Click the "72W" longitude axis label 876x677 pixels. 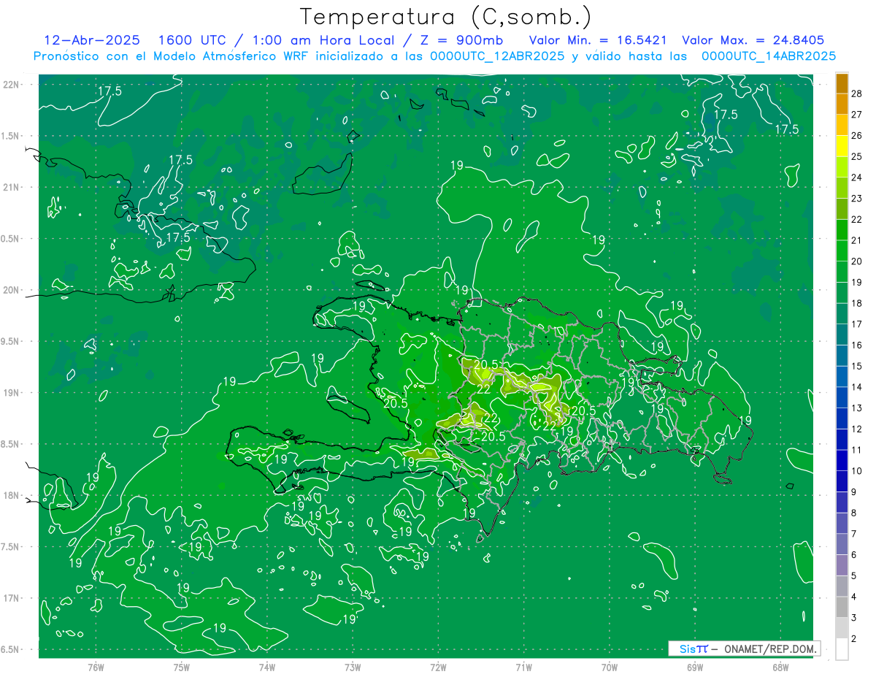pos(439,667)
